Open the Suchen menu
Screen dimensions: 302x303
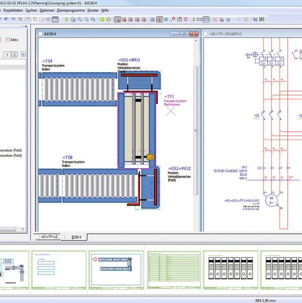tap(31, 11)
